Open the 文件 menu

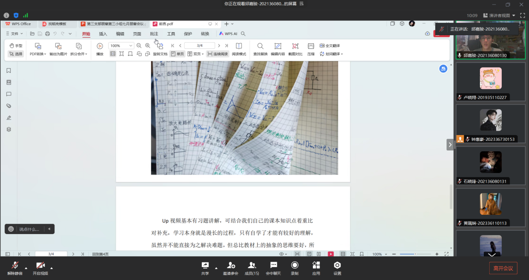(x=15, y=34)
